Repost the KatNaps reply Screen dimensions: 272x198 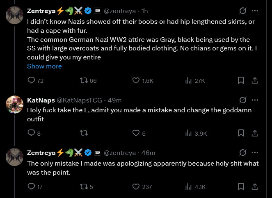point(84,133)
